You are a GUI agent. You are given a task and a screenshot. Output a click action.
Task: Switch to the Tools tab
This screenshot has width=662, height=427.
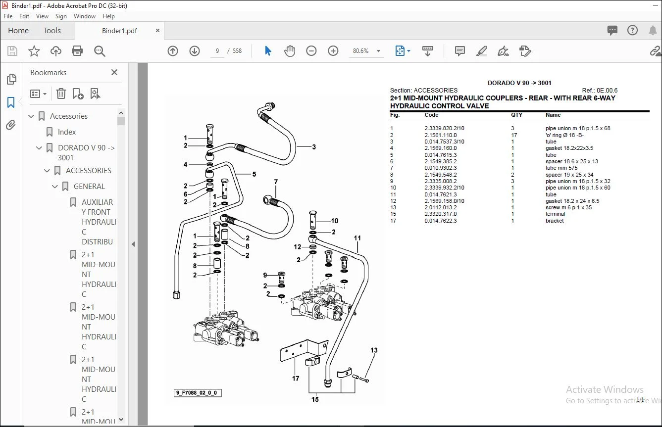click(x=52, y=30)
